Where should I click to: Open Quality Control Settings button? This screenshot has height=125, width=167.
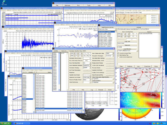pyautogui.click(x=110, y=73)
